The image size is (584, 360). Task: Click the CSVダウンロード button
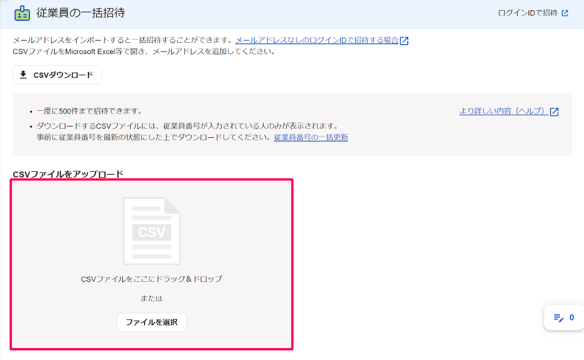tap(57, 75)
